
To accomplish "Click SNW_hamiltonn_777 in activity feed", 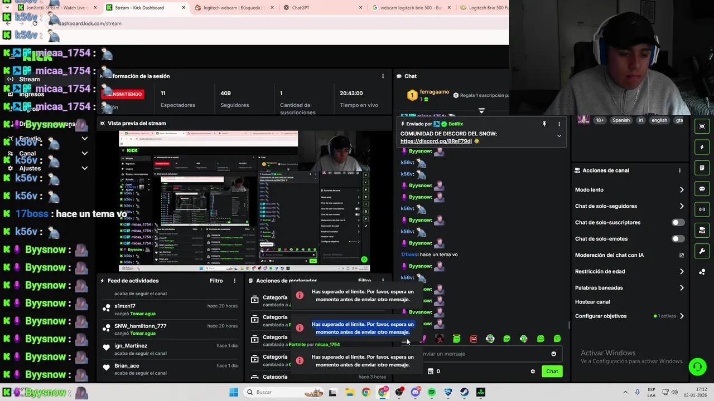I will coord(140,326).
